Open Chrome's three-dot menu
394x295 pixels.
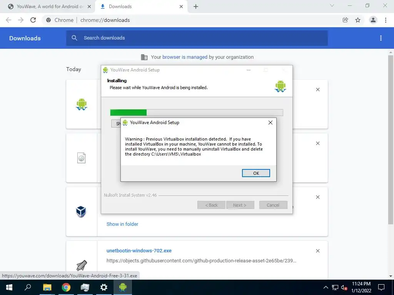tap(386, 20)
